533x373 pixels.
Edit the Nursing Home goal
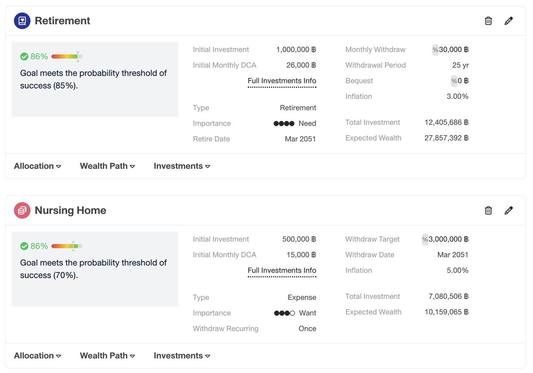509,210
